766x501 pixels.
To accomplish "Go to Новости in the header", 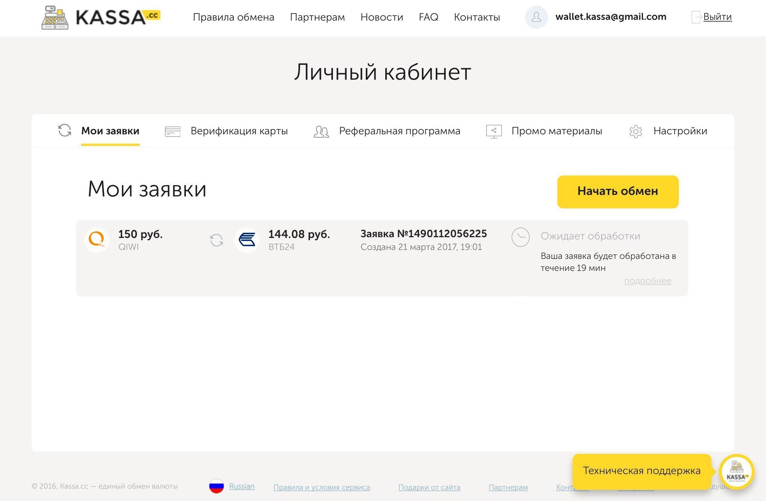I will [x=382, y=17].
